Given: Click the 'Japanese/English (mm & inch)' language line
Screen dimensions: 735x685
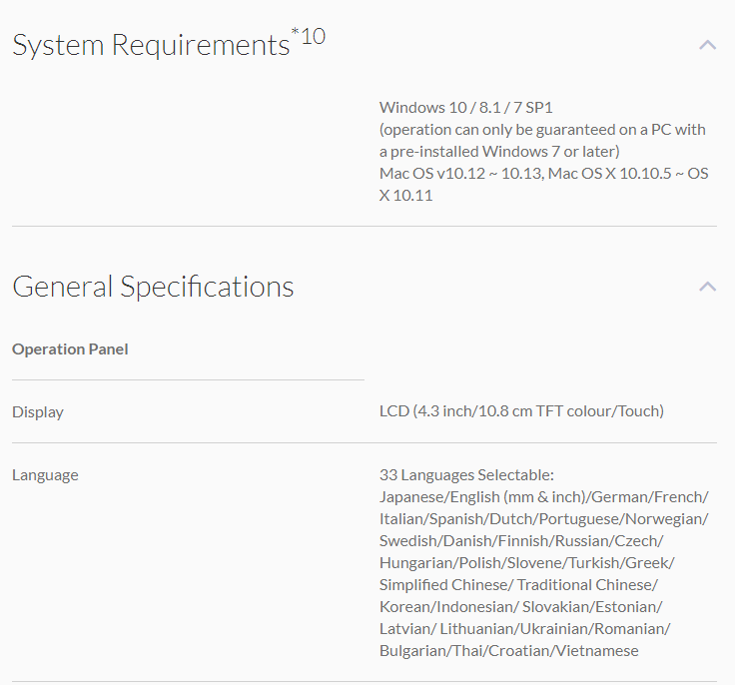Looking at the screenshot, I should [543, 497].
